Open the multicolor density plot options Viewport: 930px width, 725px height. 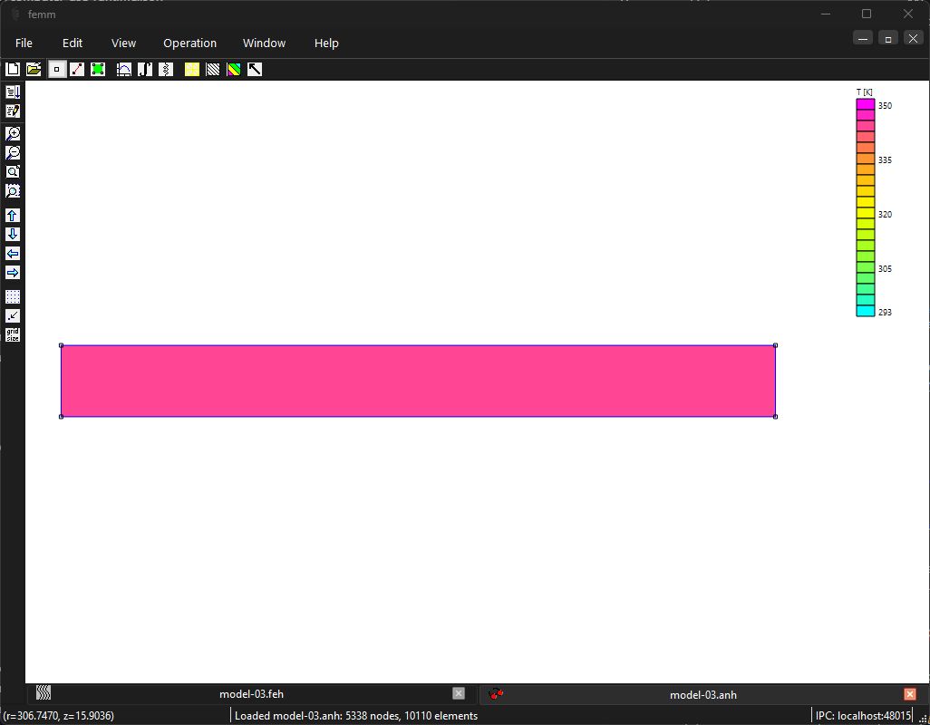(x=234, y=70)
